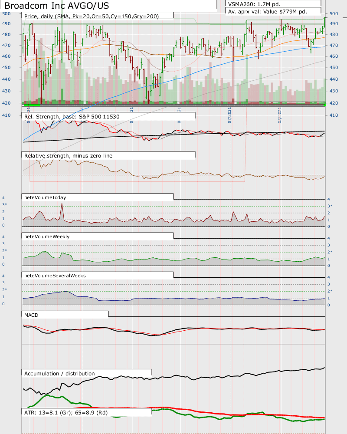
Task: Click the right-axis price label 490
Action: click(334, 24)
